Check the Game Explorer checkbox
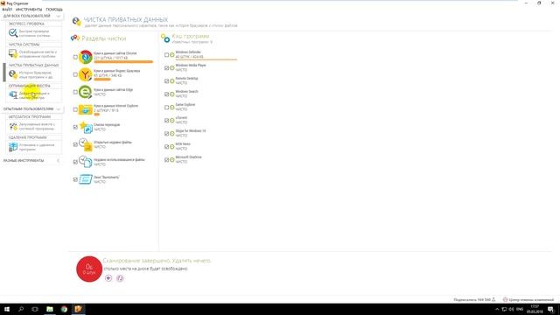Image resolution: width=560 pixels, height=315 pixels. [166, 107]
